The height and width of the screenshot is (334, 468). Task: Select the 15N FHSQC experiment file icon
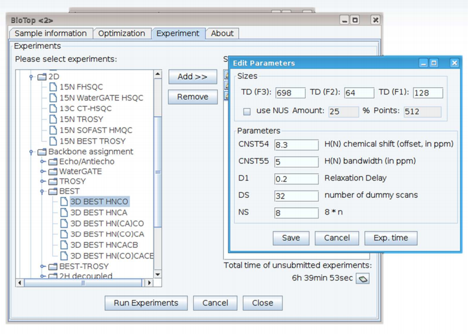[x=53, y=87]
